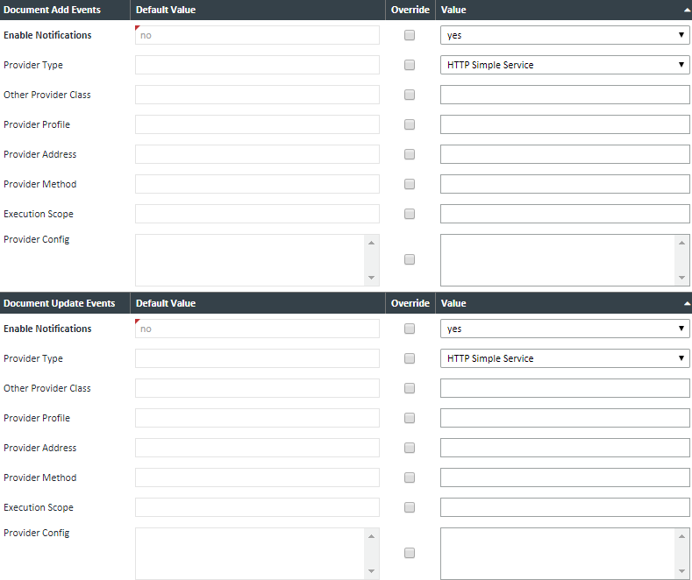Open Provider Type dropdown under Document Add Events
This screenshot has height=580, width=692.
564,65
